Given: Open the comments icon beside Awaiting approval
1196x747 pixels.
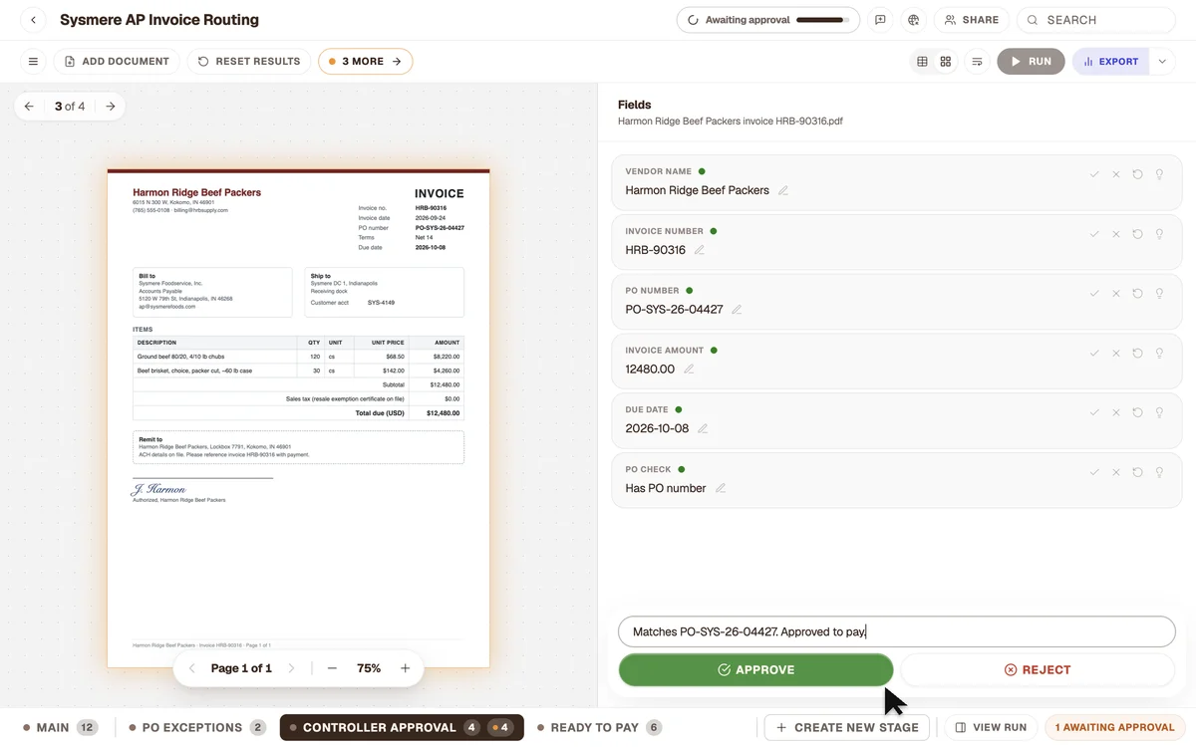Looking at the screenshot, I should pos(880,20).
